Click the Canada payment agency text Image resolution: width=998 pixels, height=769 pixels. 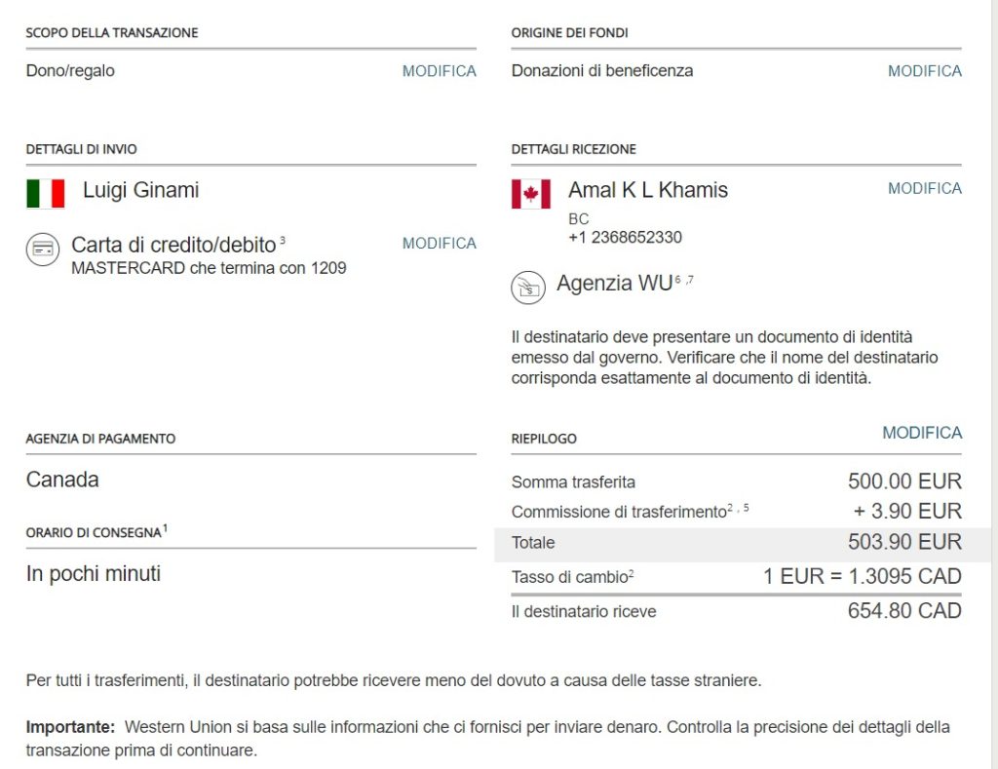click(x=62, y=480)
